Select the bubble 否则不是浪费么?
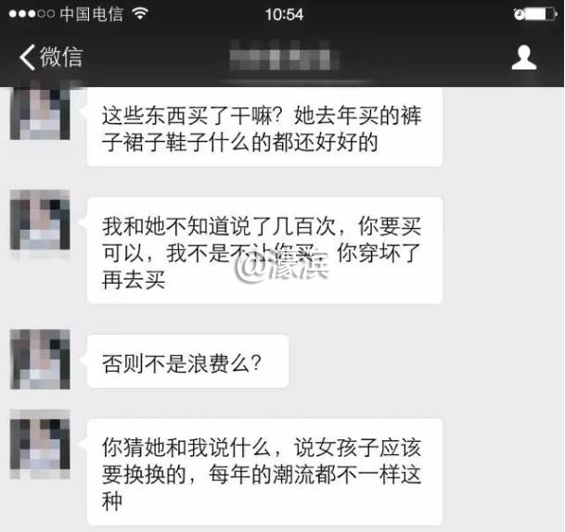Viewport: 565px width, 532px height. [187, 361]
